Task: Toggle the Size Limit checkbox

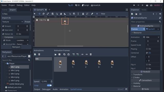Action: [x=3, y=30]
